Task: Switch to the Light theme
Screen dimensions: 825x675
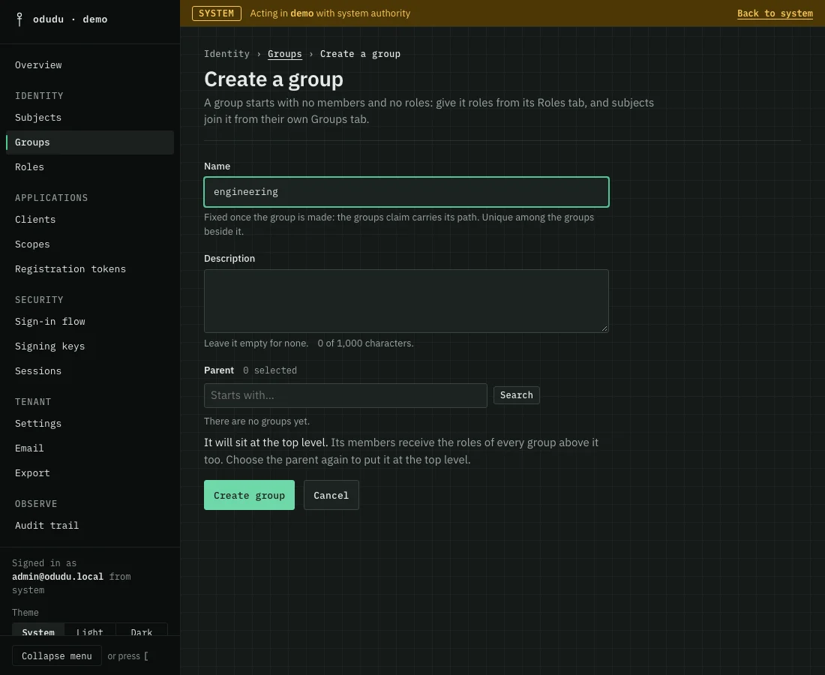Action: (90, 630)
